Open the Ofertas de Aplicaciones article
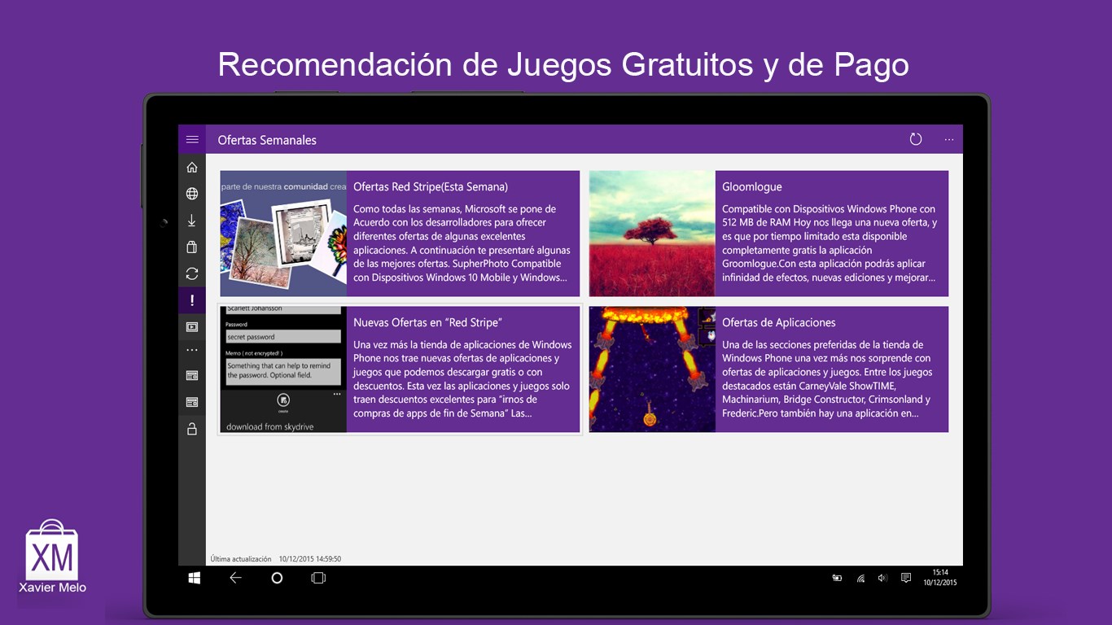 click(779, 323)
